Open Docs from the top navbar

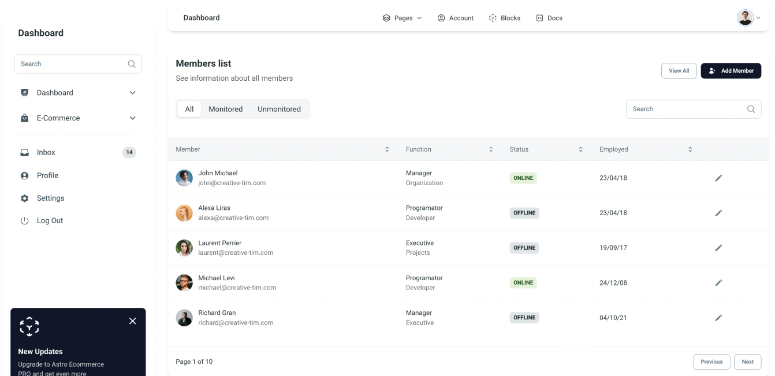coord(549,18)
